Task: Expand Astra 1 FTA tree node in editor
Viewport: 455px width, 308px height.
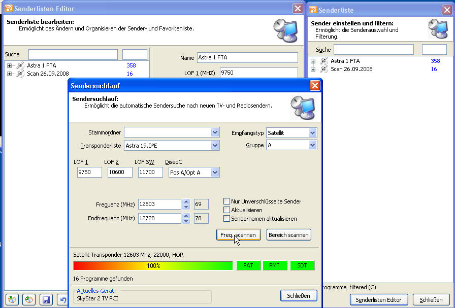Action: point(9,65)
